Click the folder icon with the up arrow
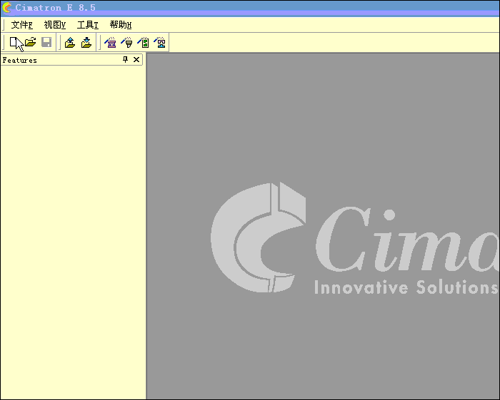The image size is (500, 400). pyautogui.click(x=70, y=42)
